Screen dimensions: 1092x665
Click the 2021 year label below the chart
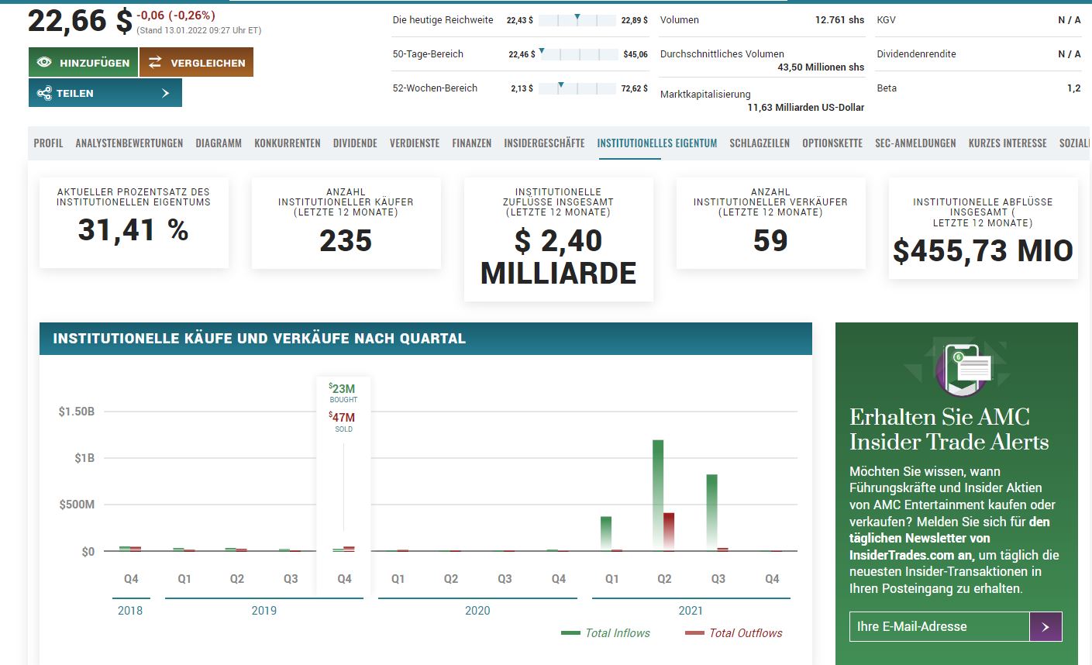(x=691, y=611)
